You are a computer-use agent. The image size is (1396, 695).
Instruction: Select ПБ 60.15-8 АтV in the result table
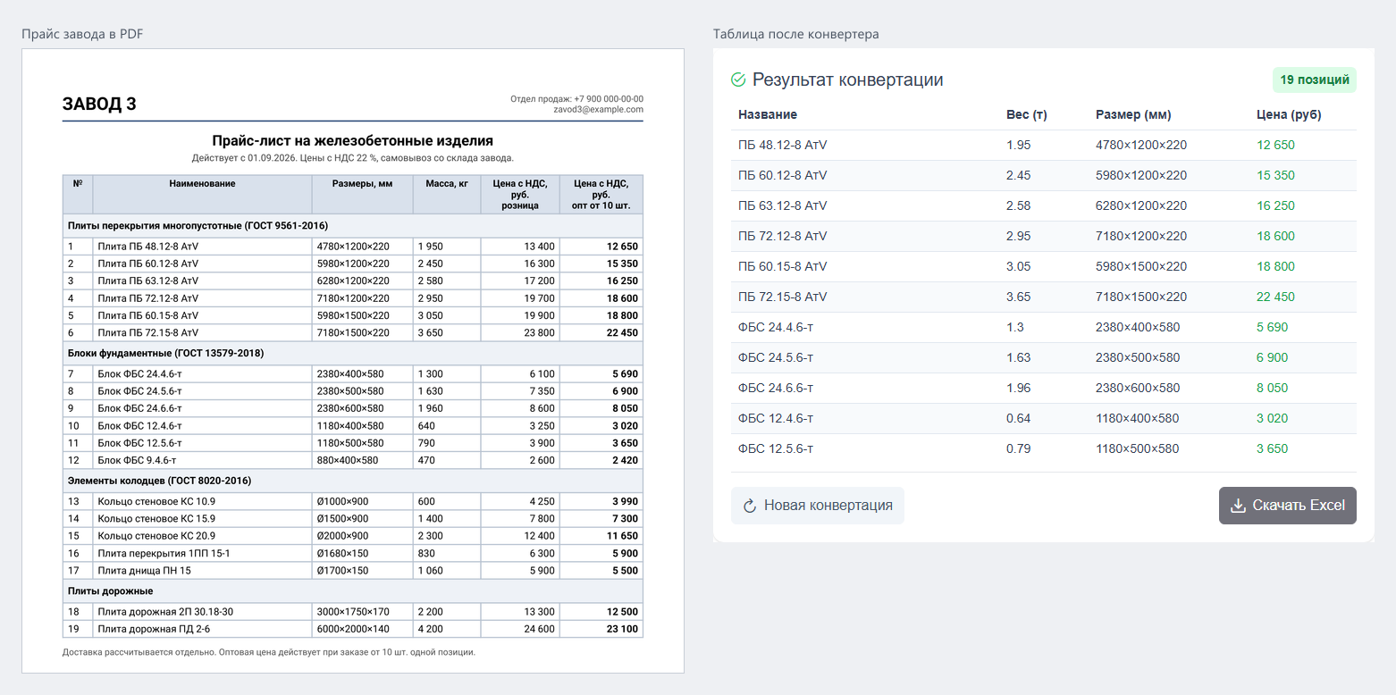click(x=783, y=266)
